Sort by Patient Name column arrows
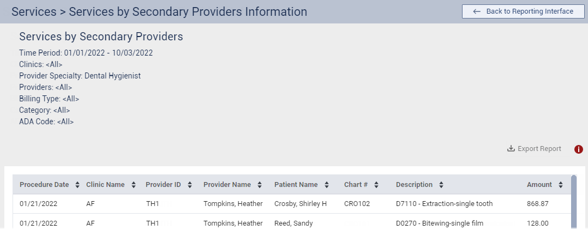 click(x=326, y=185)
